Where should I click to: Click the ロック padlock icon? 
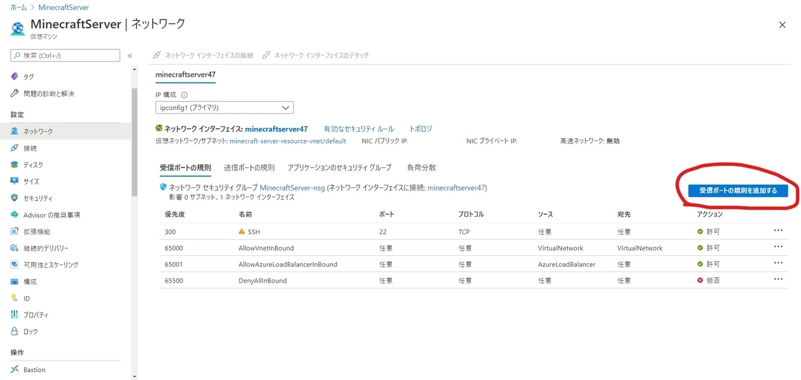click(15, 331)
